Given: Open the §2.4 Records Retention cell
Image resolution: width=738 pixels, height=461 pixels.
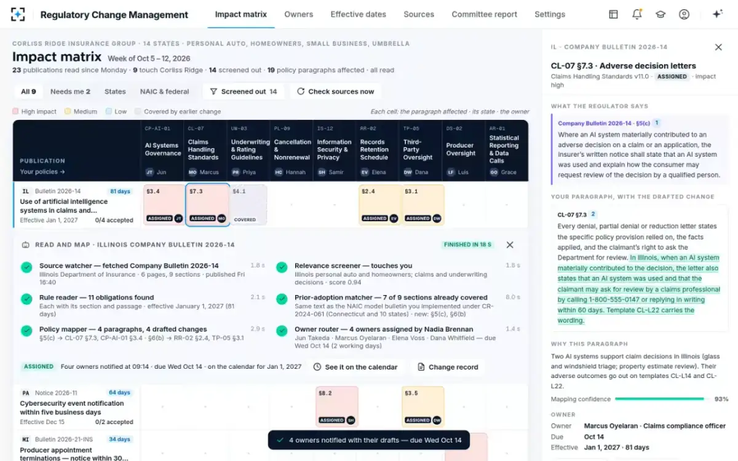Looking at the screenshot, I should pos(379,204).
